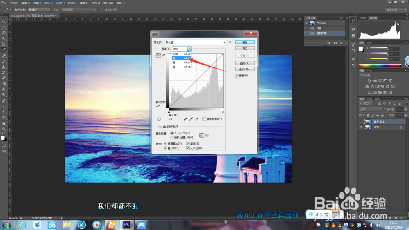The height and width of the screenshot is (230, 409).
Task: Open the 图像(I) menu
Action: (37, 3)
